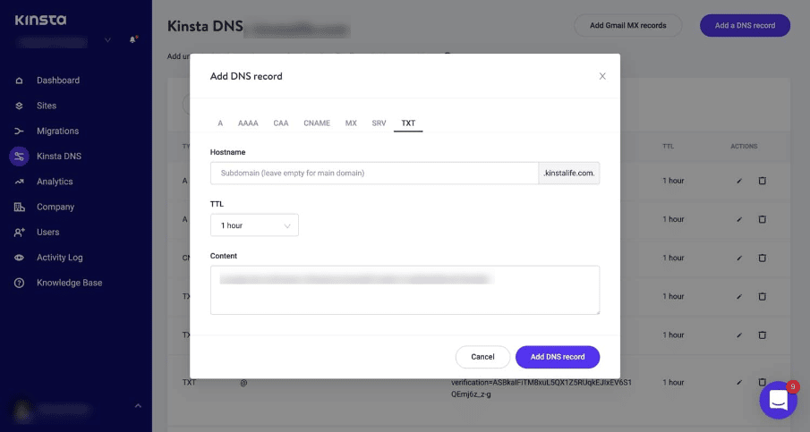
Task: Click the Sites layers icon
Action: (x=19, y=106)
